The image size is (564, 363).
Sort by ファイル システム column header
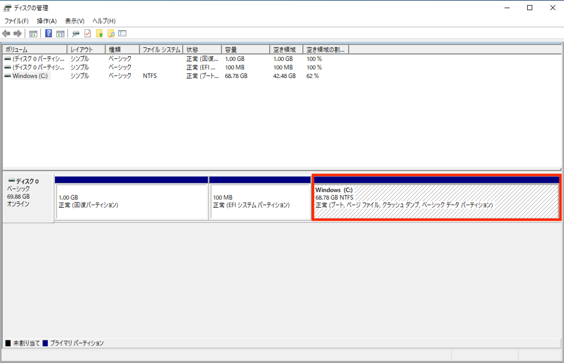tap(161, 50)
